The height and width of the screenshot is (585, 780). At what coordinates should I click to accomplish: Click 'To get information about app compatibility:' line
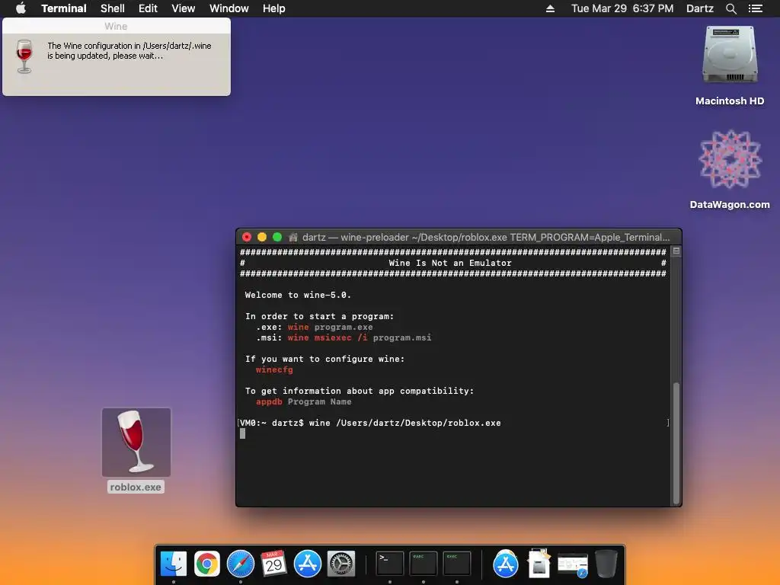point(360,391)
